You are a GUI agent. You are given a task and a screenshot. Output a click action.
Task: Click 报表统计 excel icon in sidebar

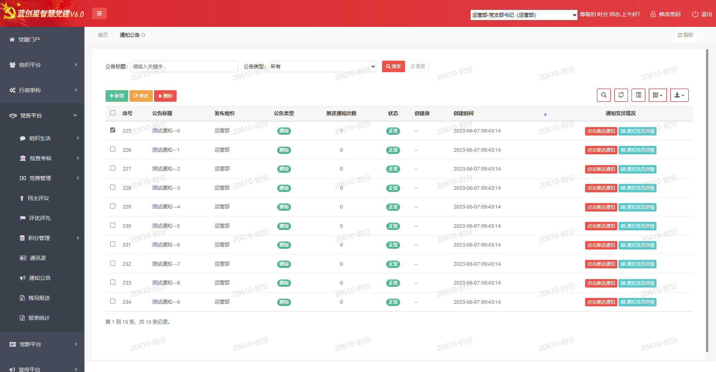[x=22, y=318]
